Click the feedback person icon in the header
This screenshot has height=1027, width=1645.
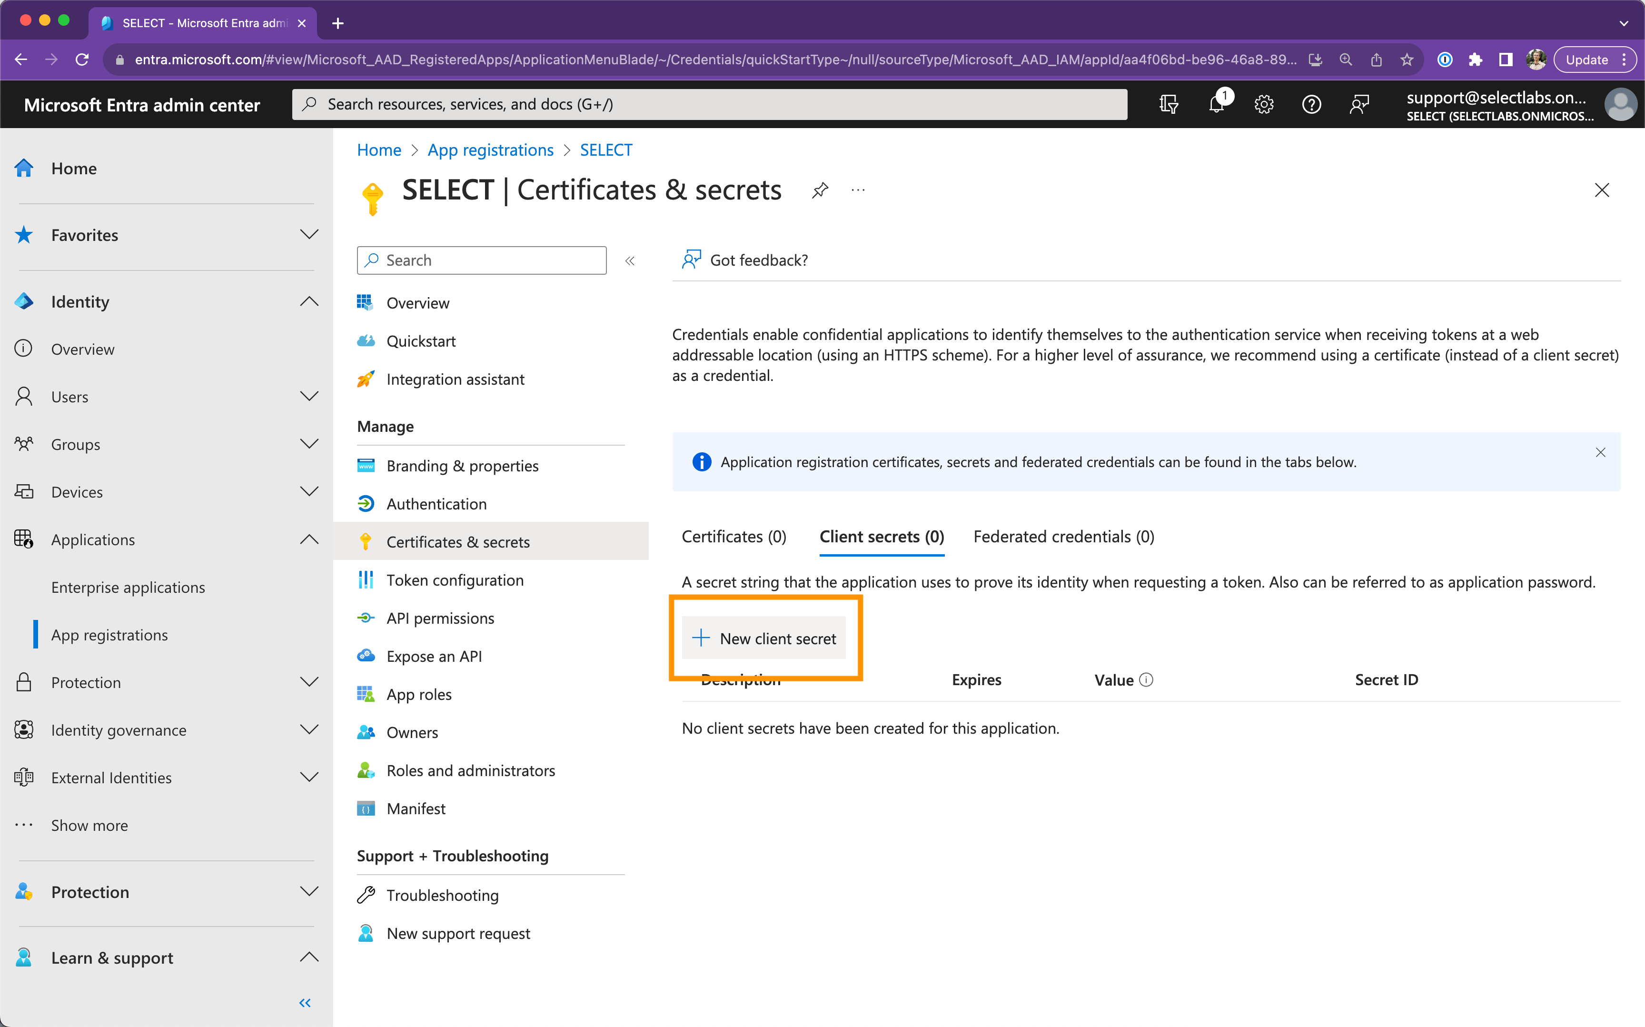pos(1358,104)
